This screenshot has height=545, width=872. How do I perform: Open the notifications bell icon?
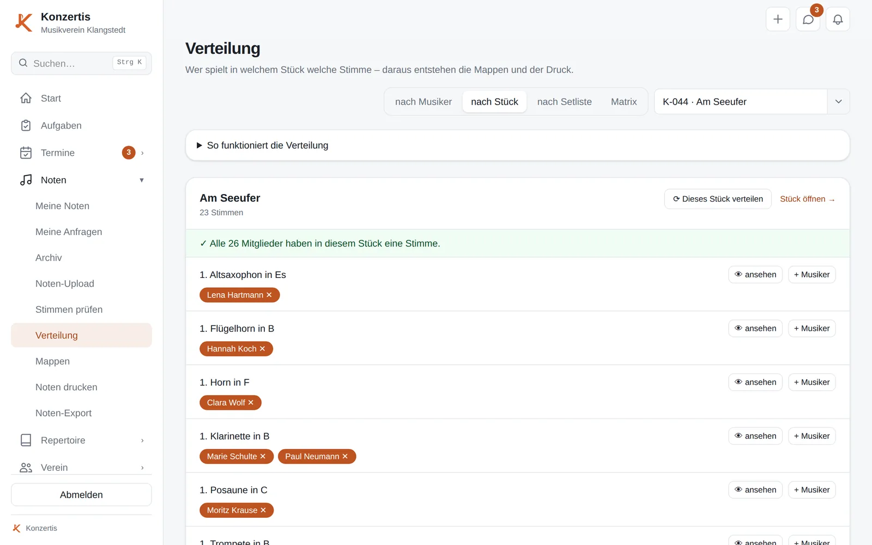pos(838,19)
